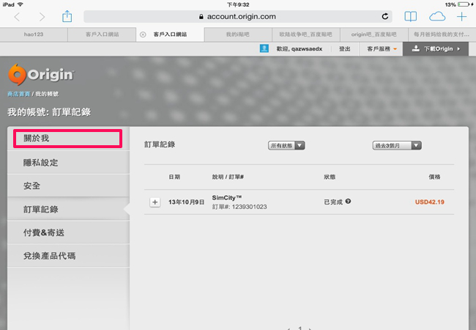Screen dimensions: 476x330
Task: Click the 商店首頁 breadcrumb link
Action: click(18, 94)
